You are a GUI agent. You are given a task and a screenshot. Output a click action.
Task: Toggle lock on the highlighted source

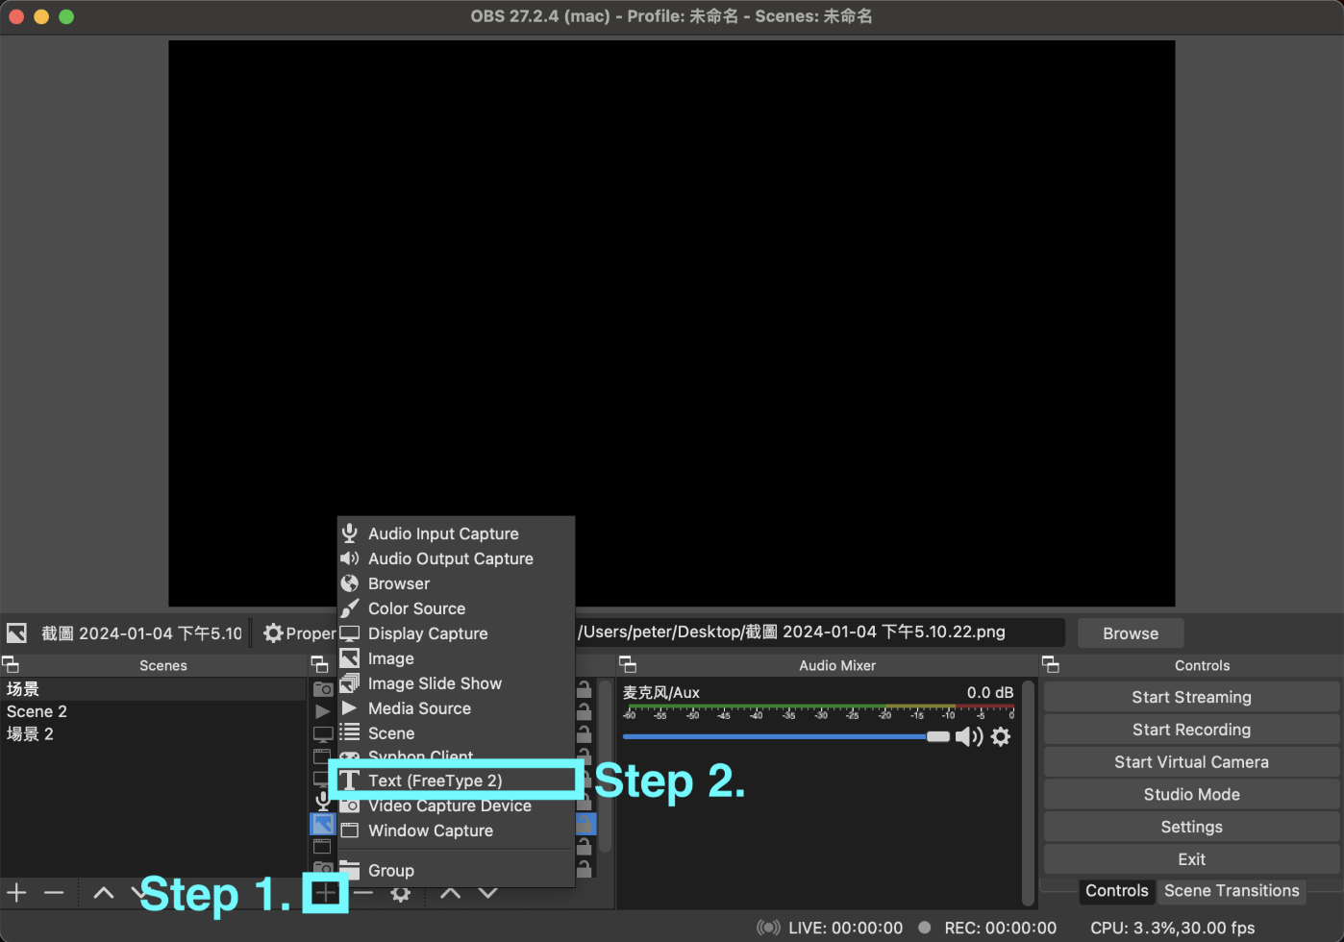(x=585, y=824)
